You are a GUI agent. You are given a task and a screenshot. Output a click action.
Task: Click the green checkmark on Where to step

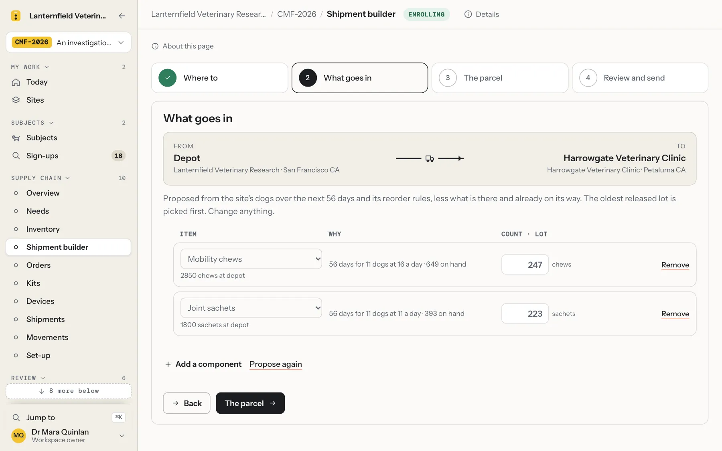[x=168, y=78]
